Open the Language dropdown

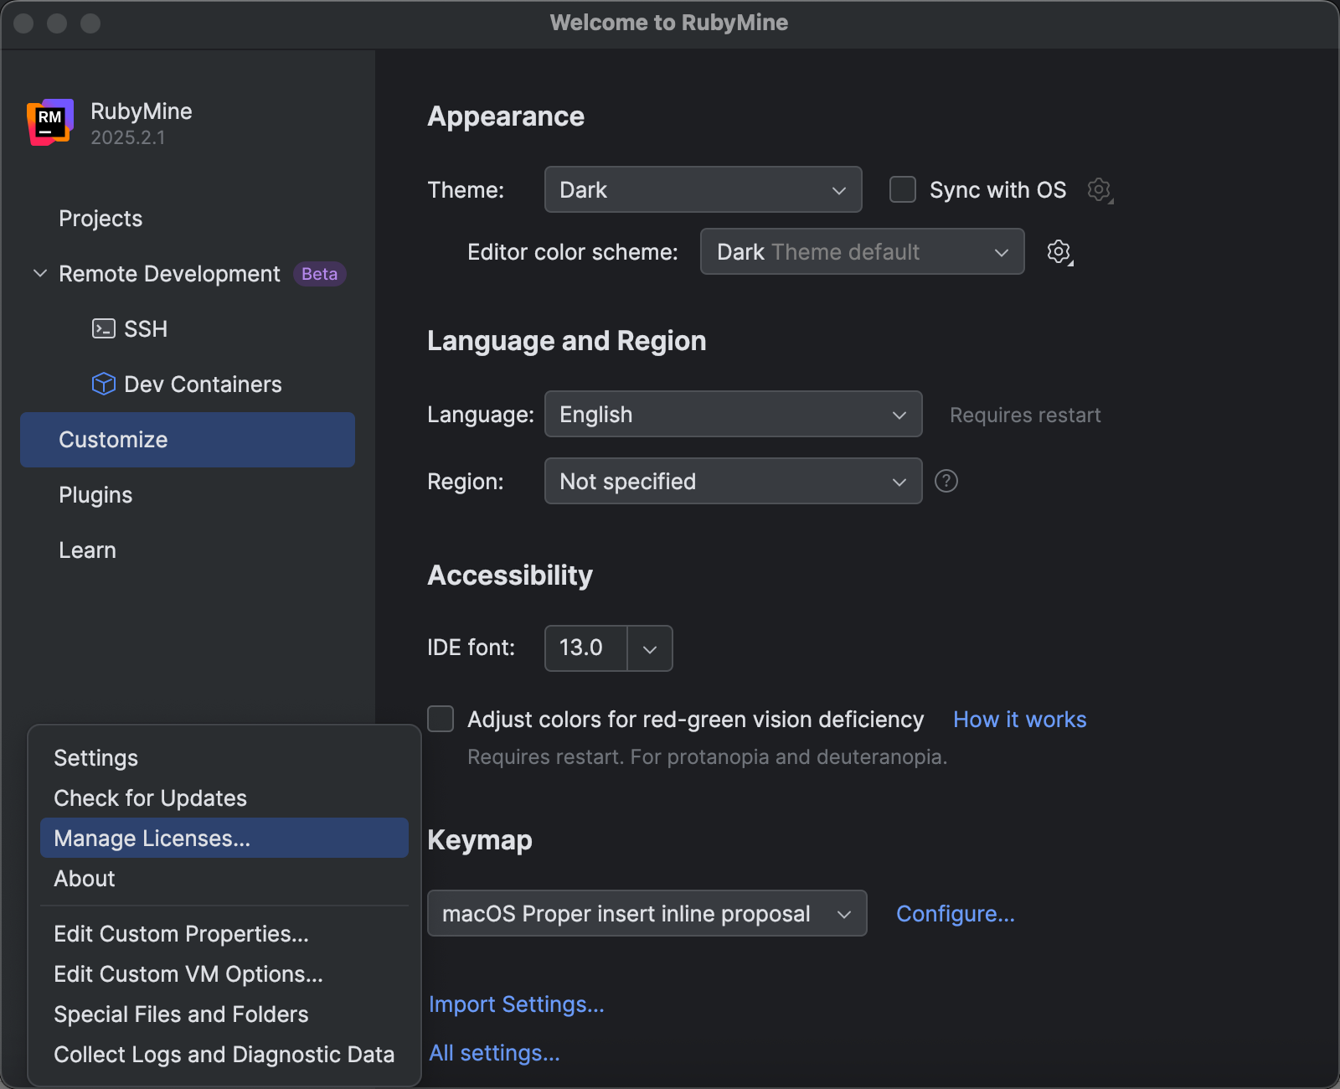(732, 414)
